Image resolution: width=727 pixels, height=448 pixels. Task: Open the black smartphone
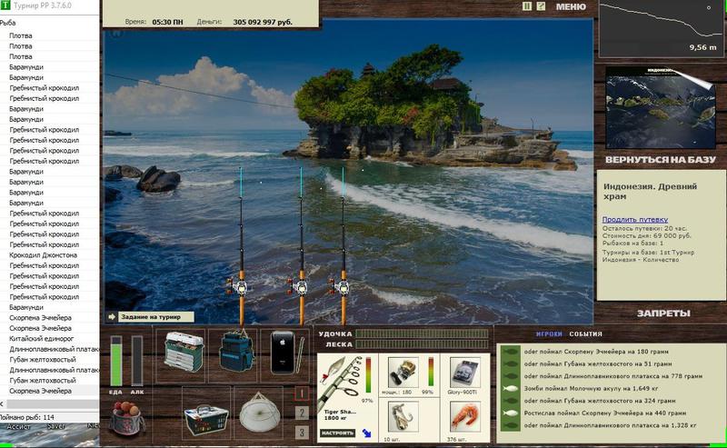pos(283,353)
